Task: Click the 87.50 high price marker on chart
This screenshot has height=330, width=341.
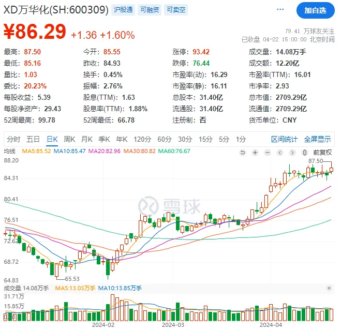Action: click(316, 161)
